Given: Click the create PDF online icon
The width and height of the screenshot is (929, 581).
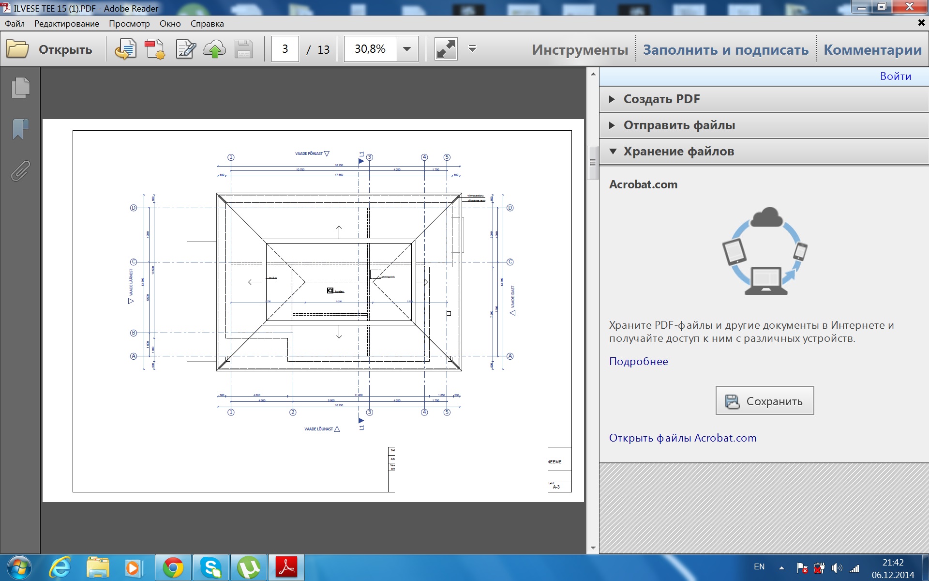Looking at the screenshot, I should point(155,49).
